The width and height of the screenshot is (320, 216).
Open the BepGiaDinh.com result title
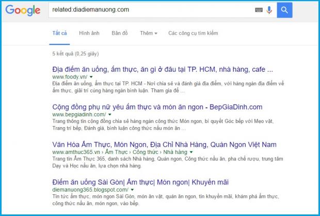coord(157,107)
